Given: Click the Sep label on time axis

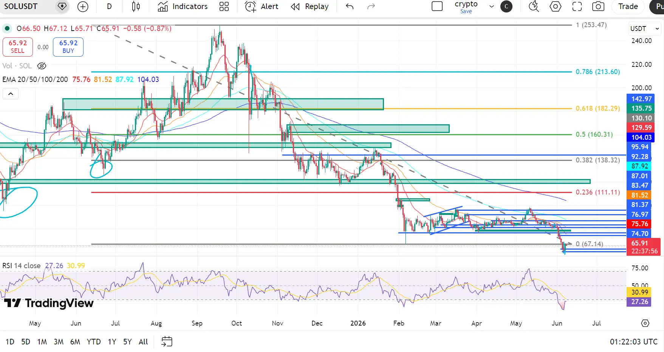Looking at the screenshot, I should (x=197, y=323).
